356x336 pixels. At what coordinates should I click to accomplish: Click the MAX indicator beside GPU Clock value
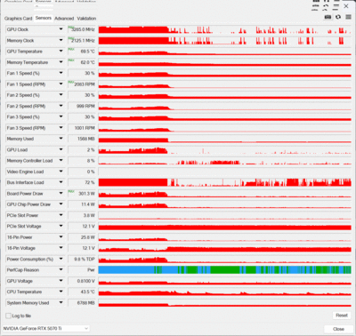point(70,27)
